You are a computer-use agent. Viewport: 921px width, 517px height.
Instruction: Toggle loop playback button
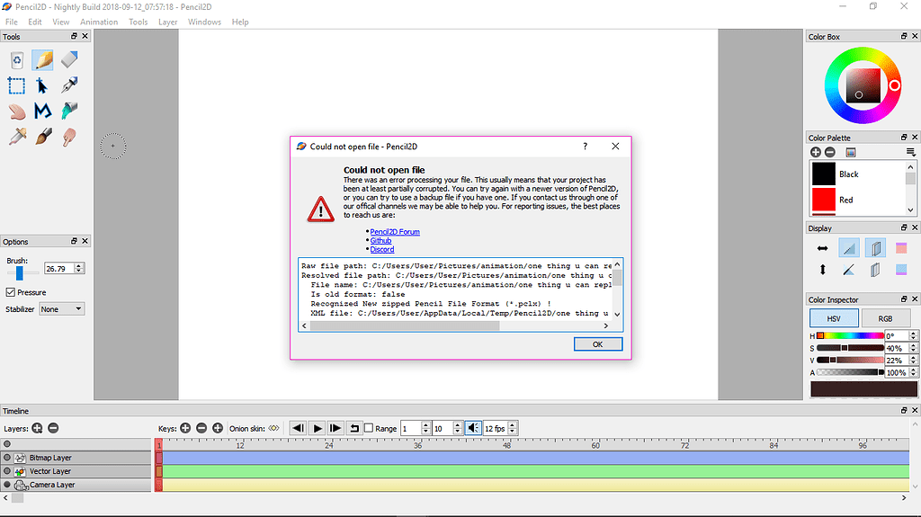354,428
